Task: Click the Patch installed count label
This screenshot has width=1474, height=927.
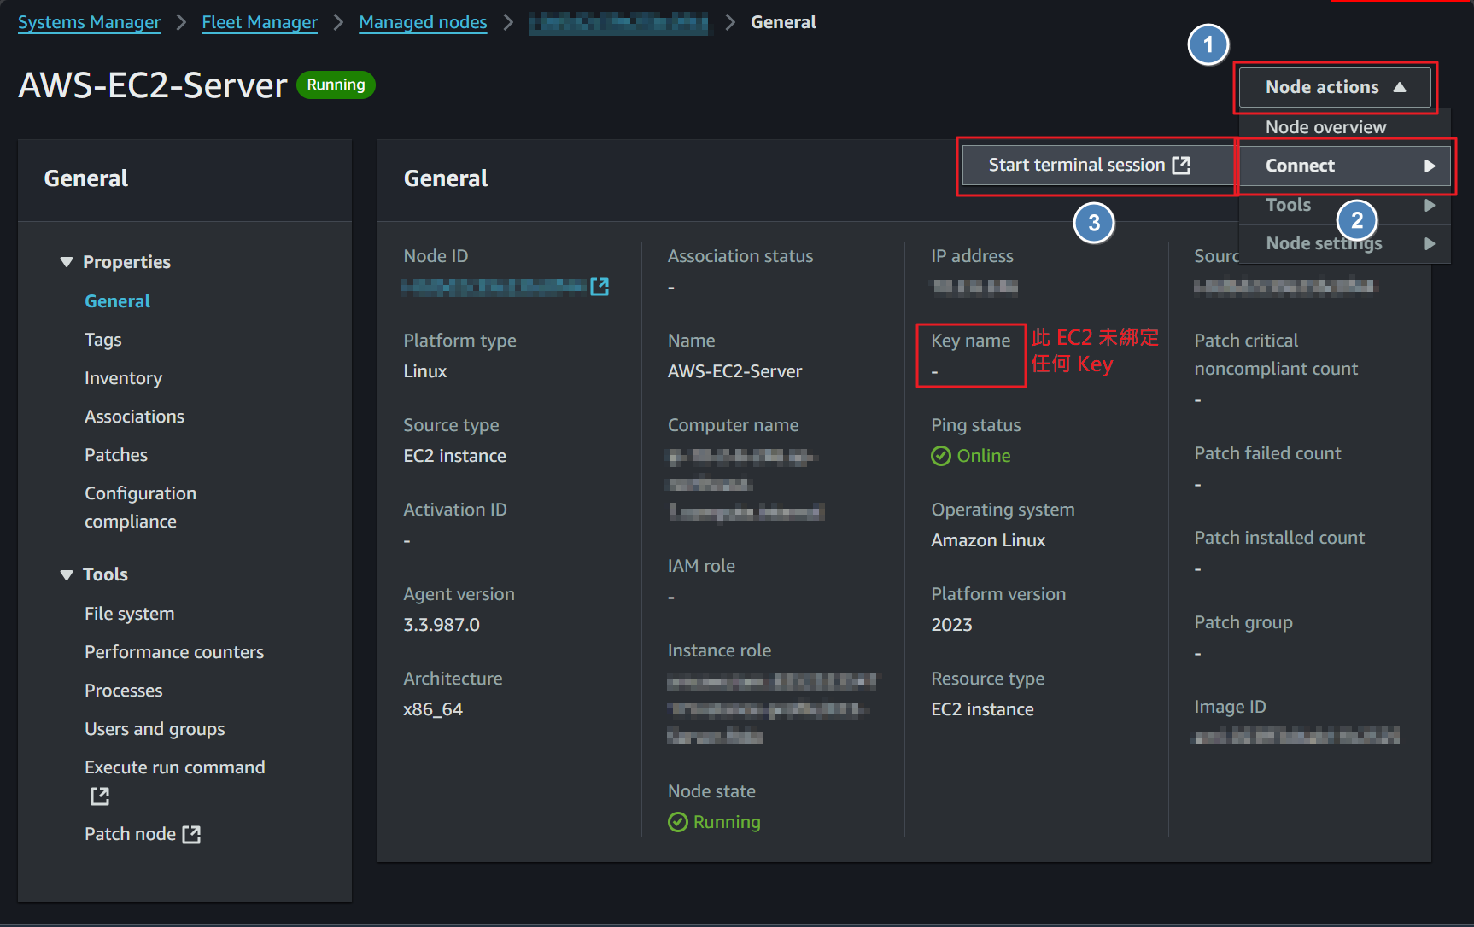Action: [1279, 538]
